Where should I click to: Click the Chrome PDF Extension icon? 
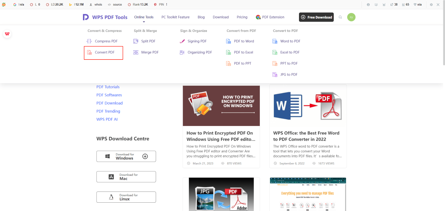[x=258, y=17]
